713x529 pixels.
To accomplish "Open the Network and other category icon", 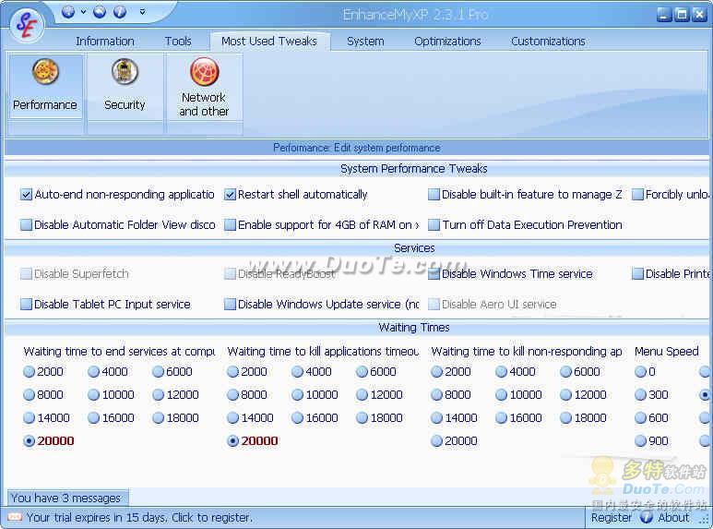I will pyautogui.click(x=204, y=87).
